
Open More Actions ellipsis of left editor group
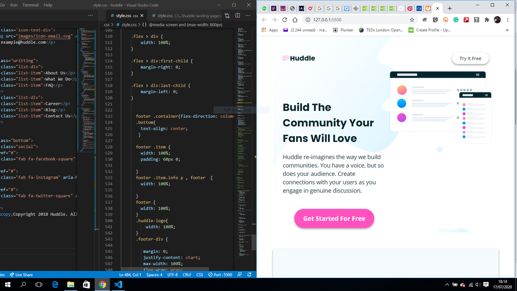90,16
